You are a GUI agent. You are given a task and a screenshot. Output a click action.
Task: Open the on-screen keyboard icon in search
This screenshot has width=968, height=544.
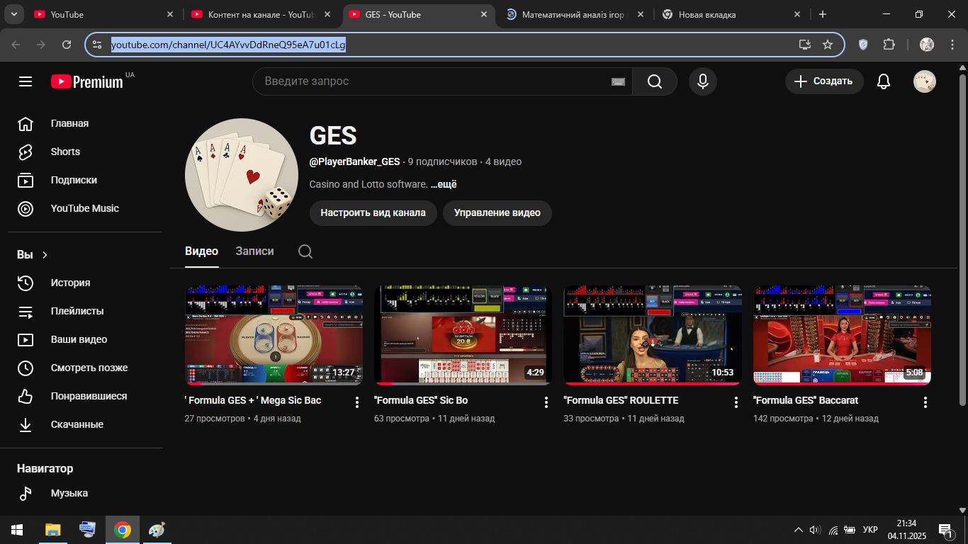coord(618,81)
